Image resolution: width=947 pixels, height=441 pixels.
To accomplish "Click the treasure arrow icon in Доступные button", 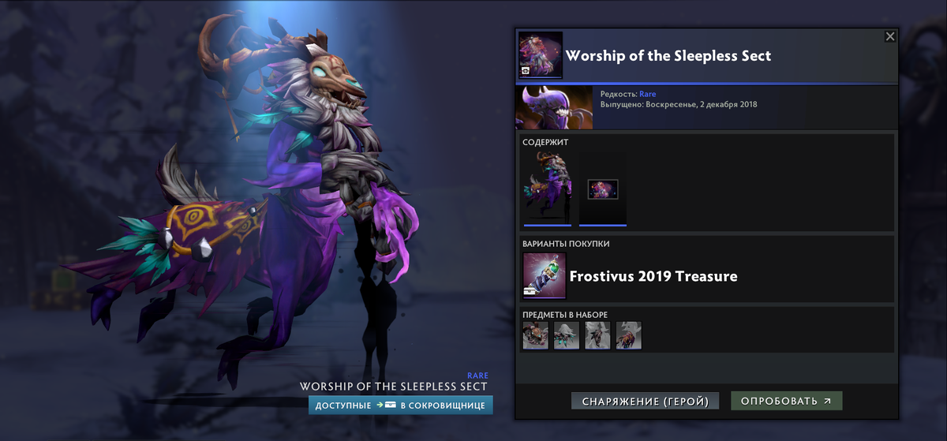I will point(385,405).
